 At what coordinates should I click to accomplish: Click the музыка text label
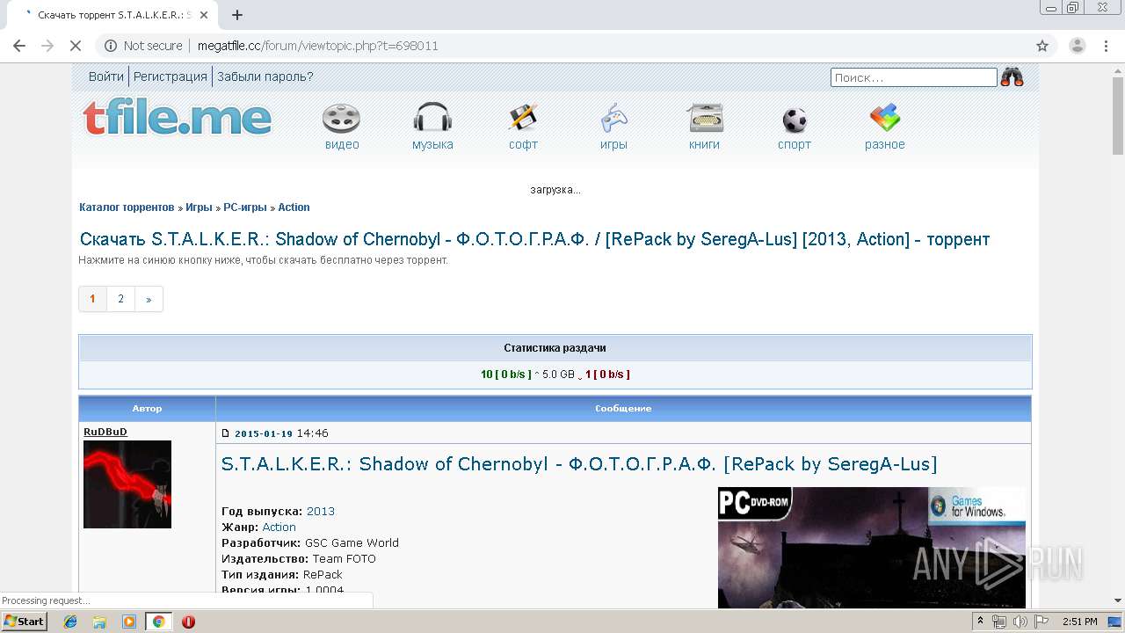[432, 145]
